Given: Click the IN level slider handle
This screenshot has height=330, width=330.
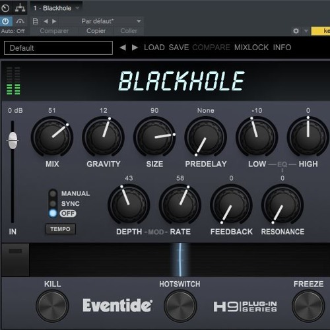Looking at the screenshot, I should coord(13,141).
